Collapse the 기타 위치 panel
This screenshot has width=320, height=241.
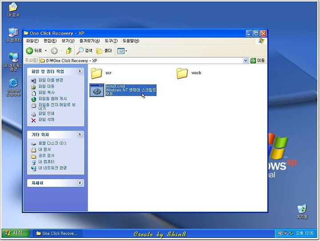tap(80, 134)
